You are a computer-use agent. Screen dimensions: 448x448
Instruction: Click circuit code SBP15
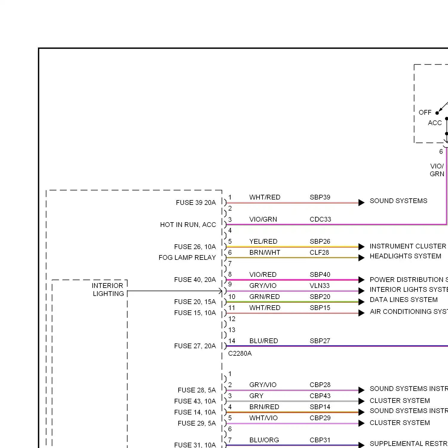[x=320, y=308]
